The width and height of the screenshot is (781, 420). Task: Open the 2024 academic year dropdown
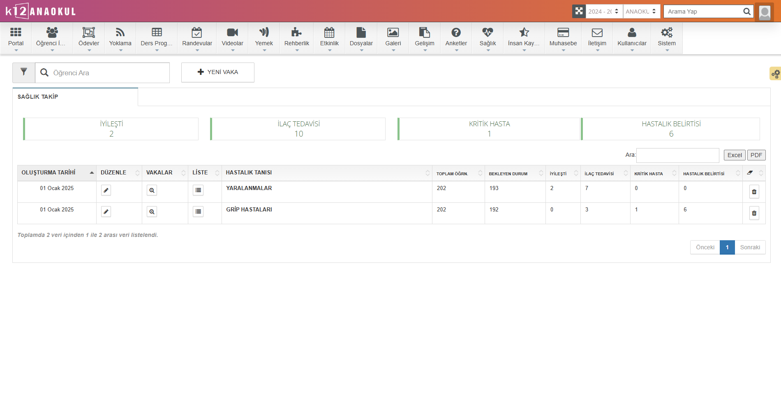click(x=604, y=12)
